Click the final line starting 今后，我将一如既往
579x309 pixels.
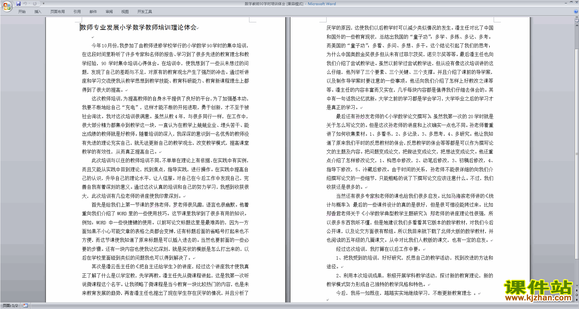406,293
